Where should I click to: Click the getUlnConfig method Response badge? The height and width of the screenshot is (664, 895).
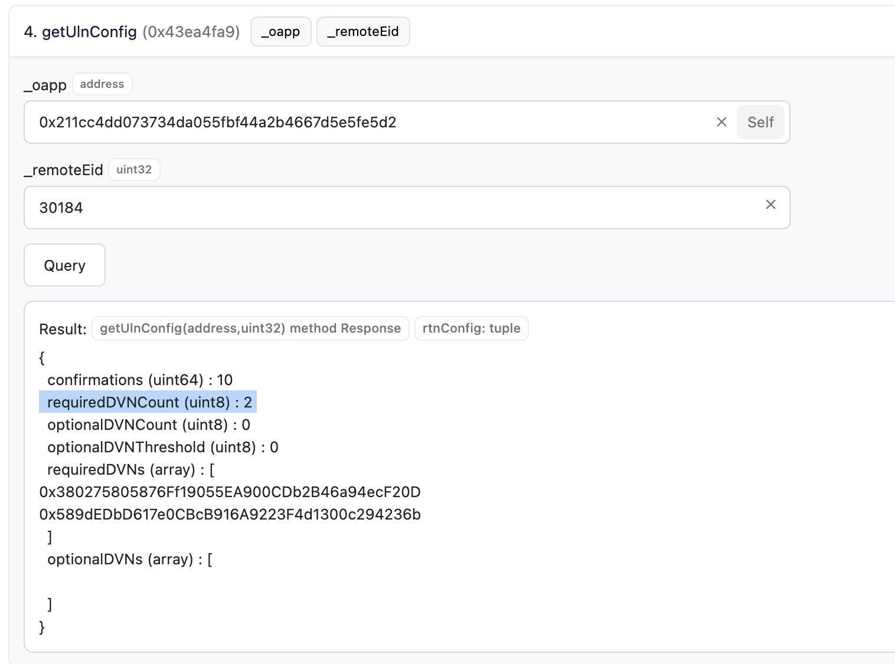(x=250, y=328)
